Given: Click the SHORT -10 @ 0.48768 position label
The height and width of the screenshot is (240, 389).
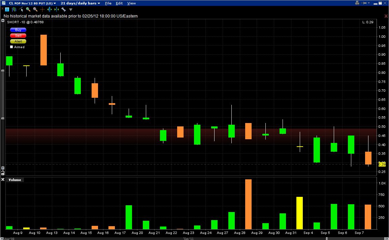Looking at the screenshot, I should click(x=25, y=22).
